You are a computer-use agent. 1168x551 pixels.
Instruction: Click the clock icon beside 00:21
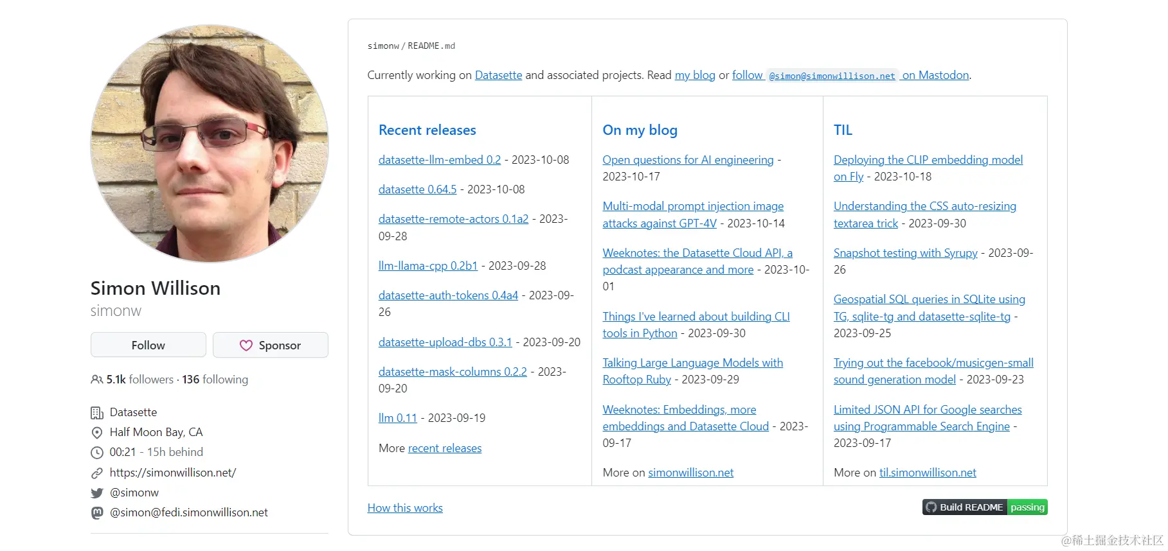pyautogui.click(x=97, y=452)
